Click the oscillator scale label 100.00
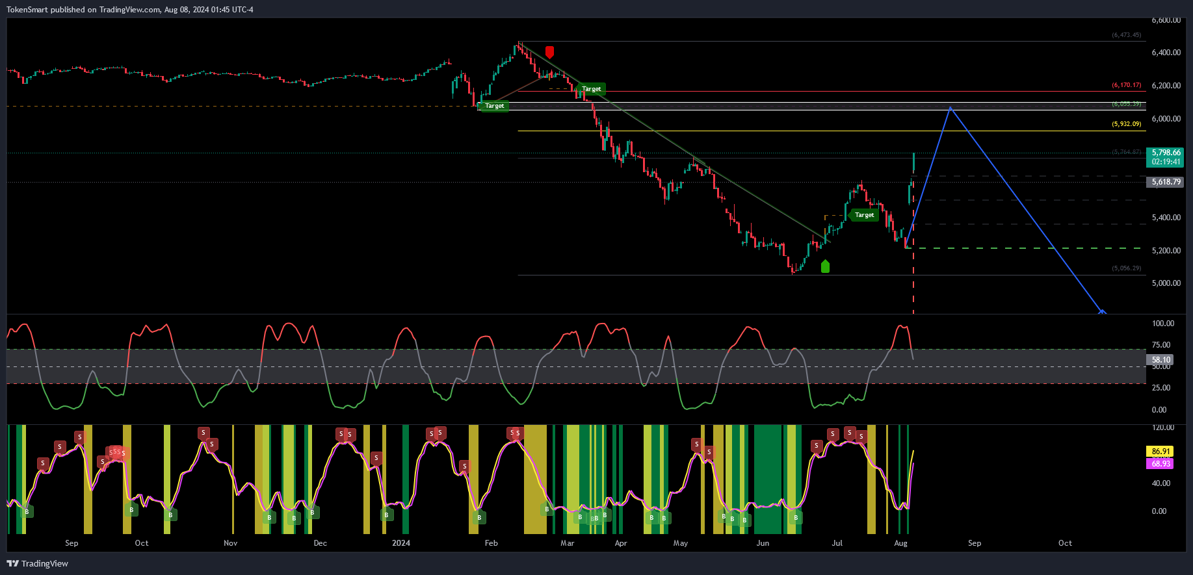The image size is (1193, 575). tap(1163, 324)
